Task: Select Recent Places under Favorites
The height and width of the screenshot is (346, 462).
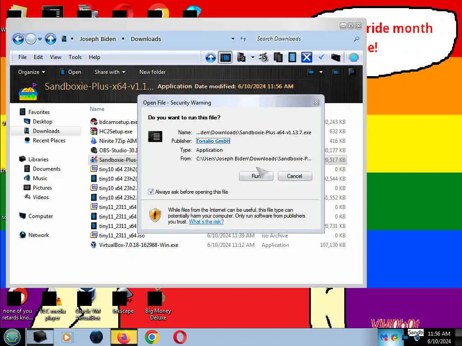Action: click(49, 141)
